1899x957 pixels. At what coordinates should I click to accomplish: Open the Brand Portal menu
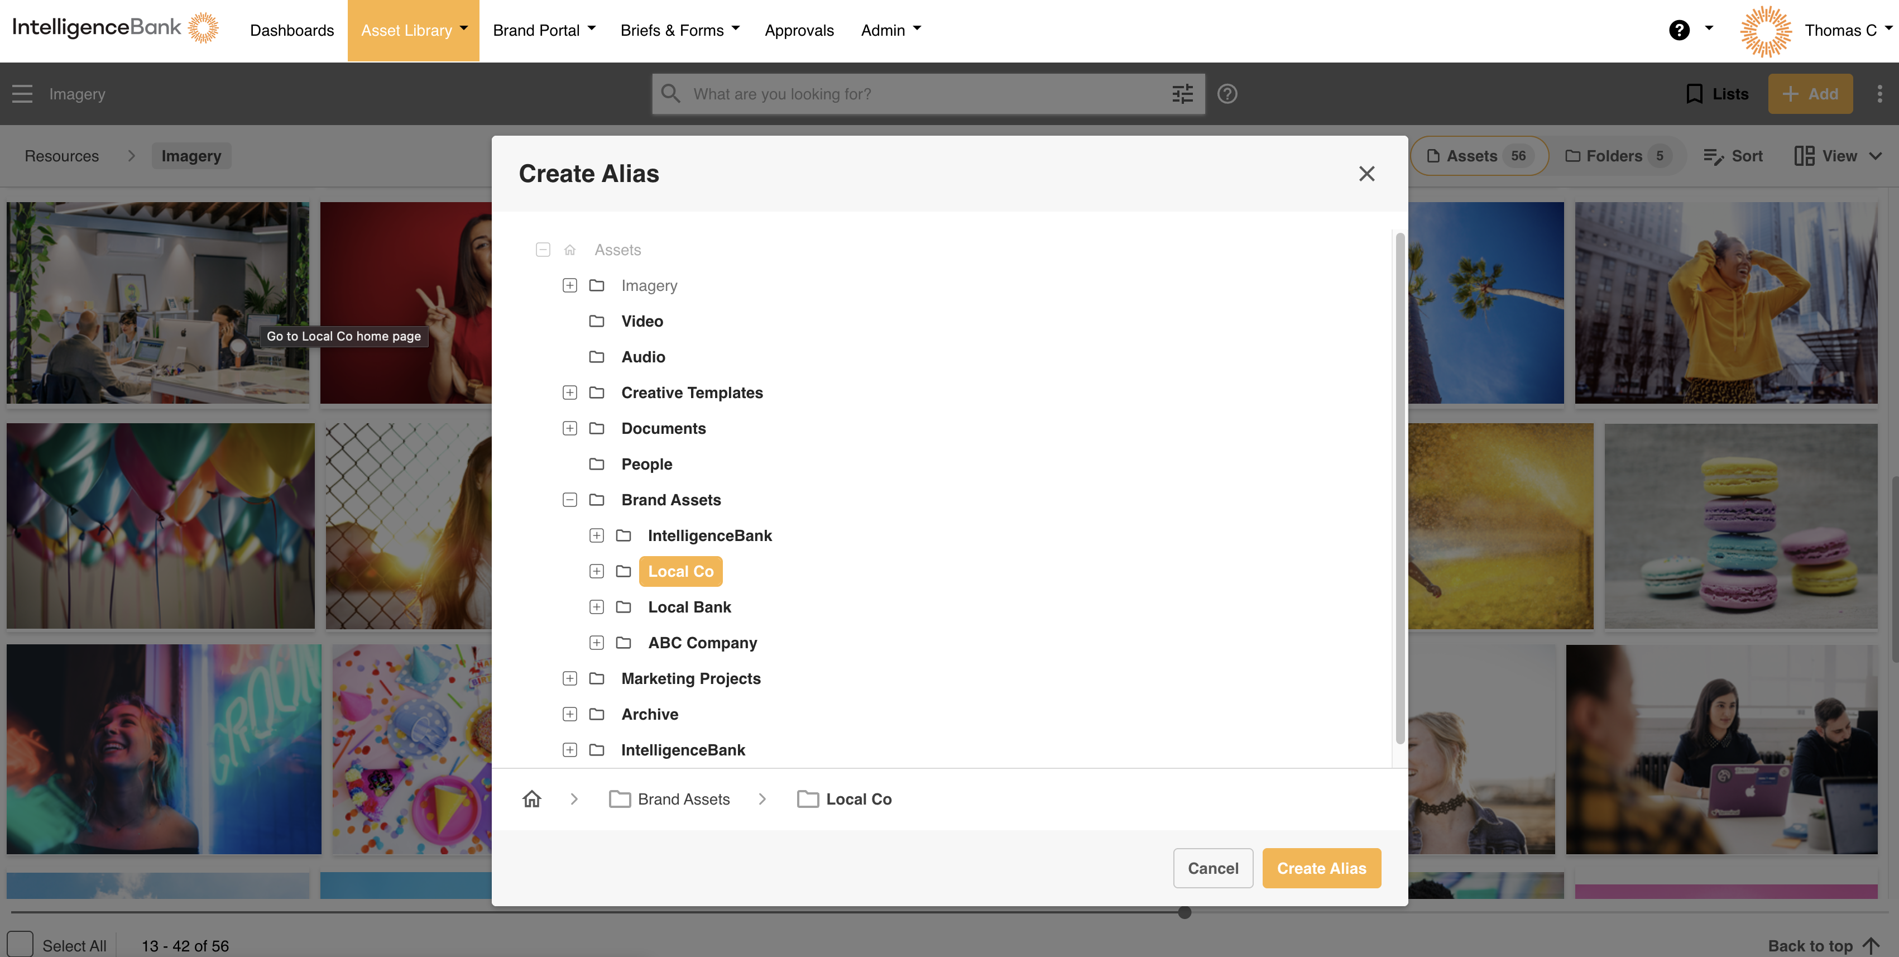[x=544, y=30]
